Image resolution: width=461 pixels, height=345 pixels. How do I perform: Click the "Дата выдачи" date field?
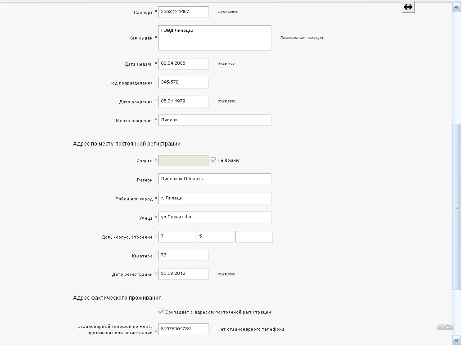184,64
